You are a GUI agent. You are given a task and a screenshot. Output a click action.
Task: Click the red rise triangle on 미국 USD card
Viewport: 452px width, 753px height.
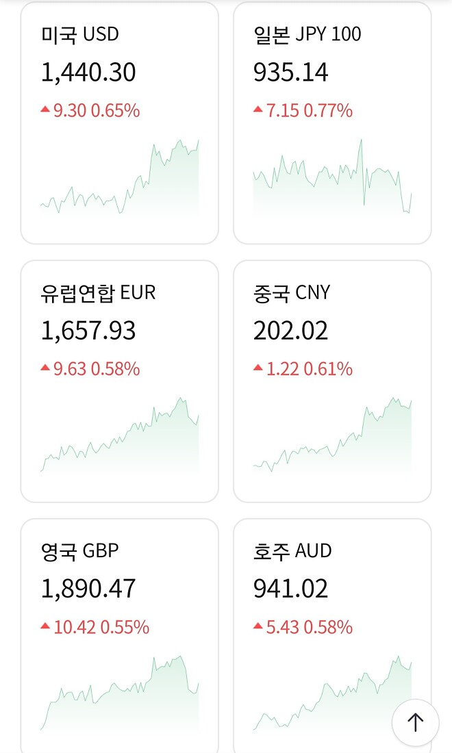[45, 110]
